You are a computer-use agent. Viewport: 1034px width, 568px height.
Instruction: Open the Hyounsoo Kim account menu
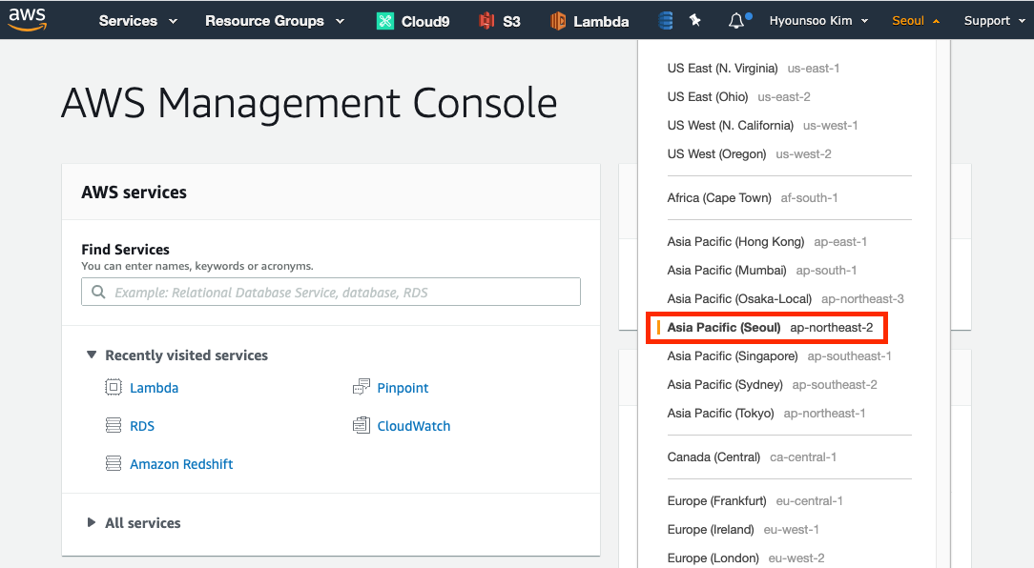(x=818, y=21)
